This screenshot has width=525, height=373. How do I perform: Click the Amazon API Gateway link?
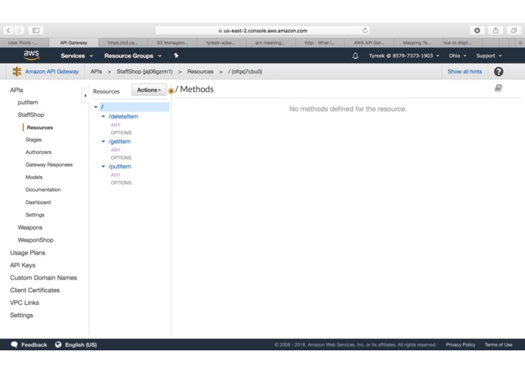pyautogui.click(x=52, y=72)
